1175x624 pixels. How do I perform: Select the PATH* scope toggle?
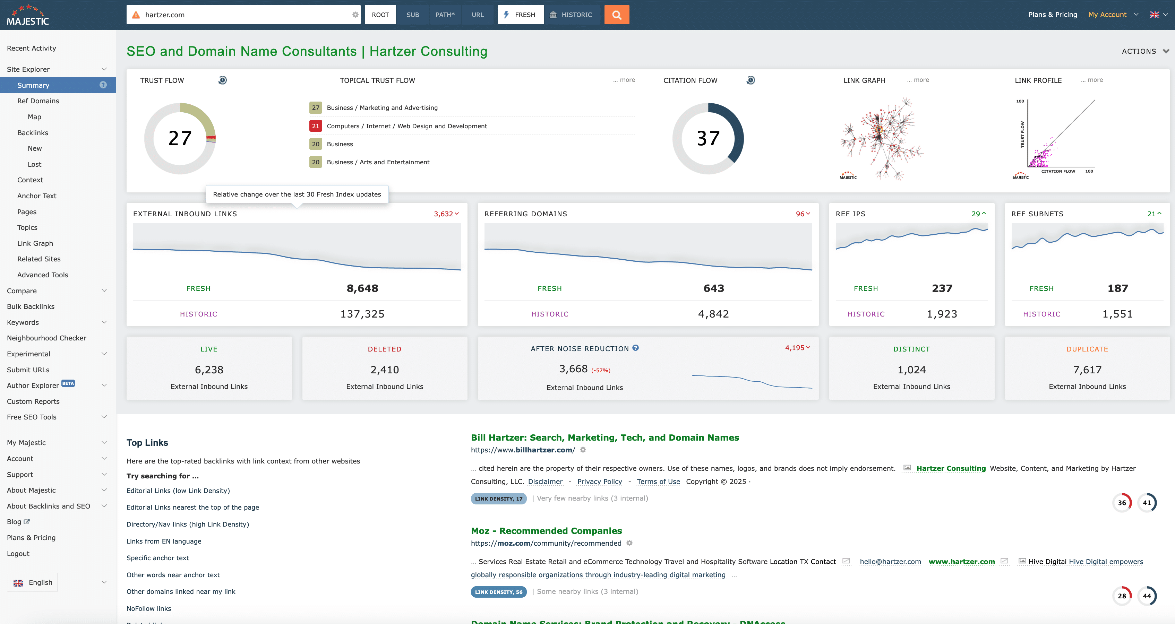(445, 15)
